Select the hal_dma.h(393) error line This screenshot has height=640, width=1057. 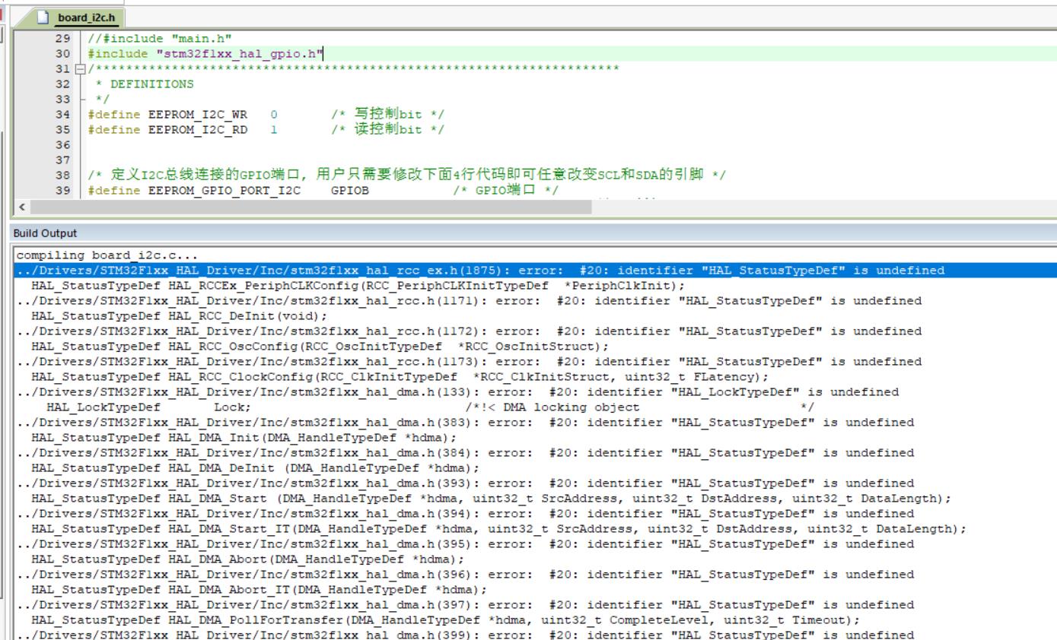[465, 483]
